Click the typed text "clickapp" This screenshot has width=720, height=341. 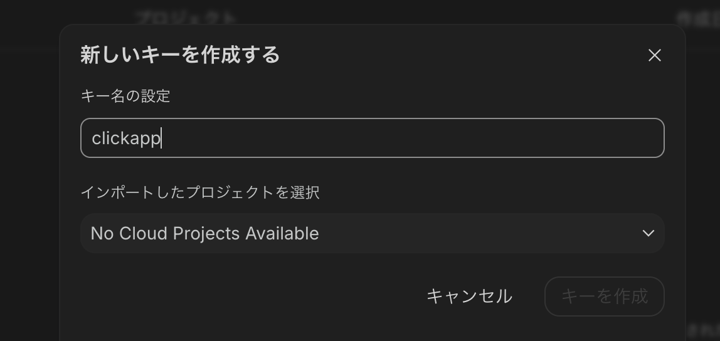[125, 138]
